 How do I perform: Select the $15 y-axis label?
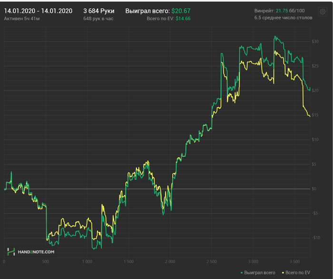315,115
